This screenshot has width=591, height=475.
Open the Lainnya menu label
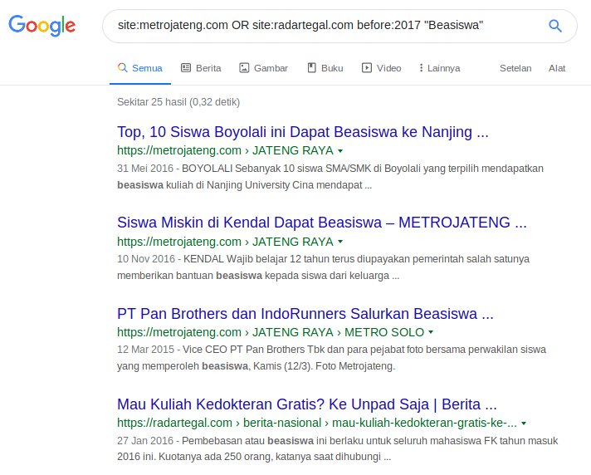coord(443,68)
